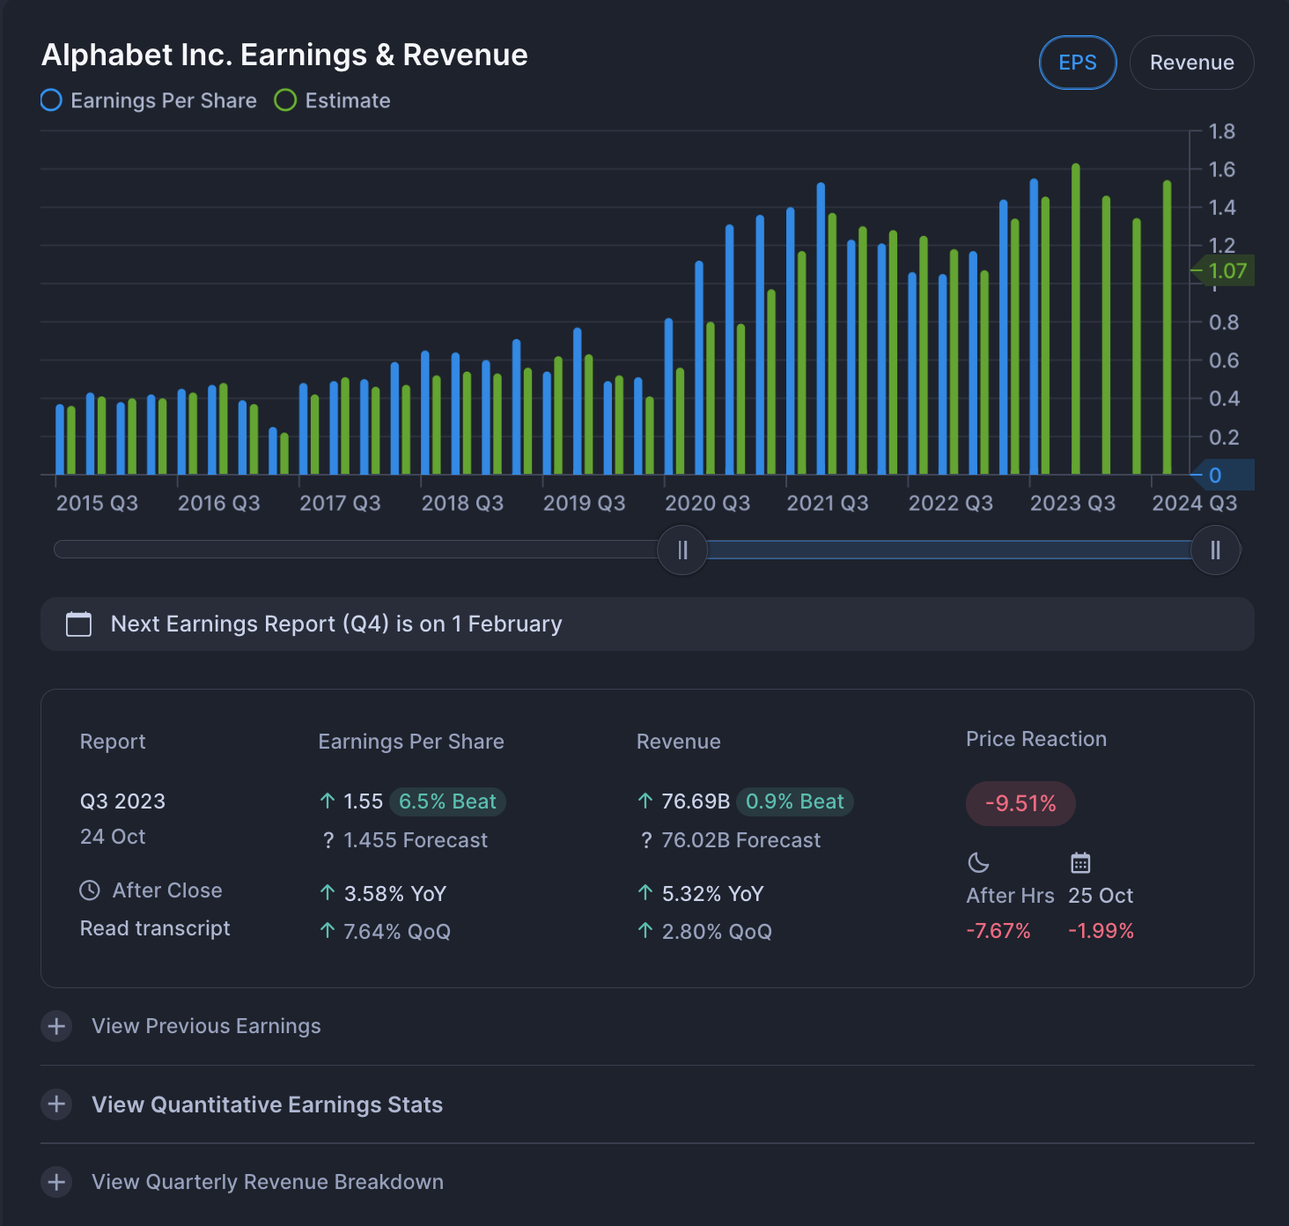The image size is (1289, 1226).
Task: Expand View Quantitative Earnings Stats plus icon
Action: [x=56, y=1104]
